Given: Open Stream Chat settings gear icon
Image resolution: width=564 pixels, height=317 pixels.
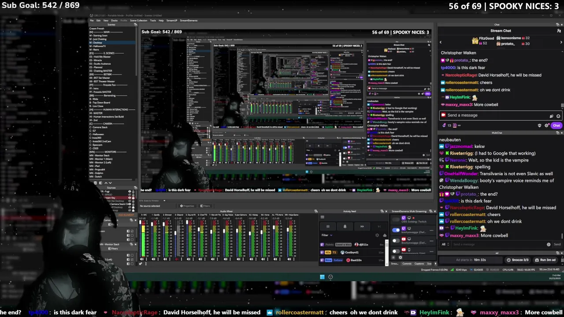Looking at the screenshot, I should coord(547,125).
